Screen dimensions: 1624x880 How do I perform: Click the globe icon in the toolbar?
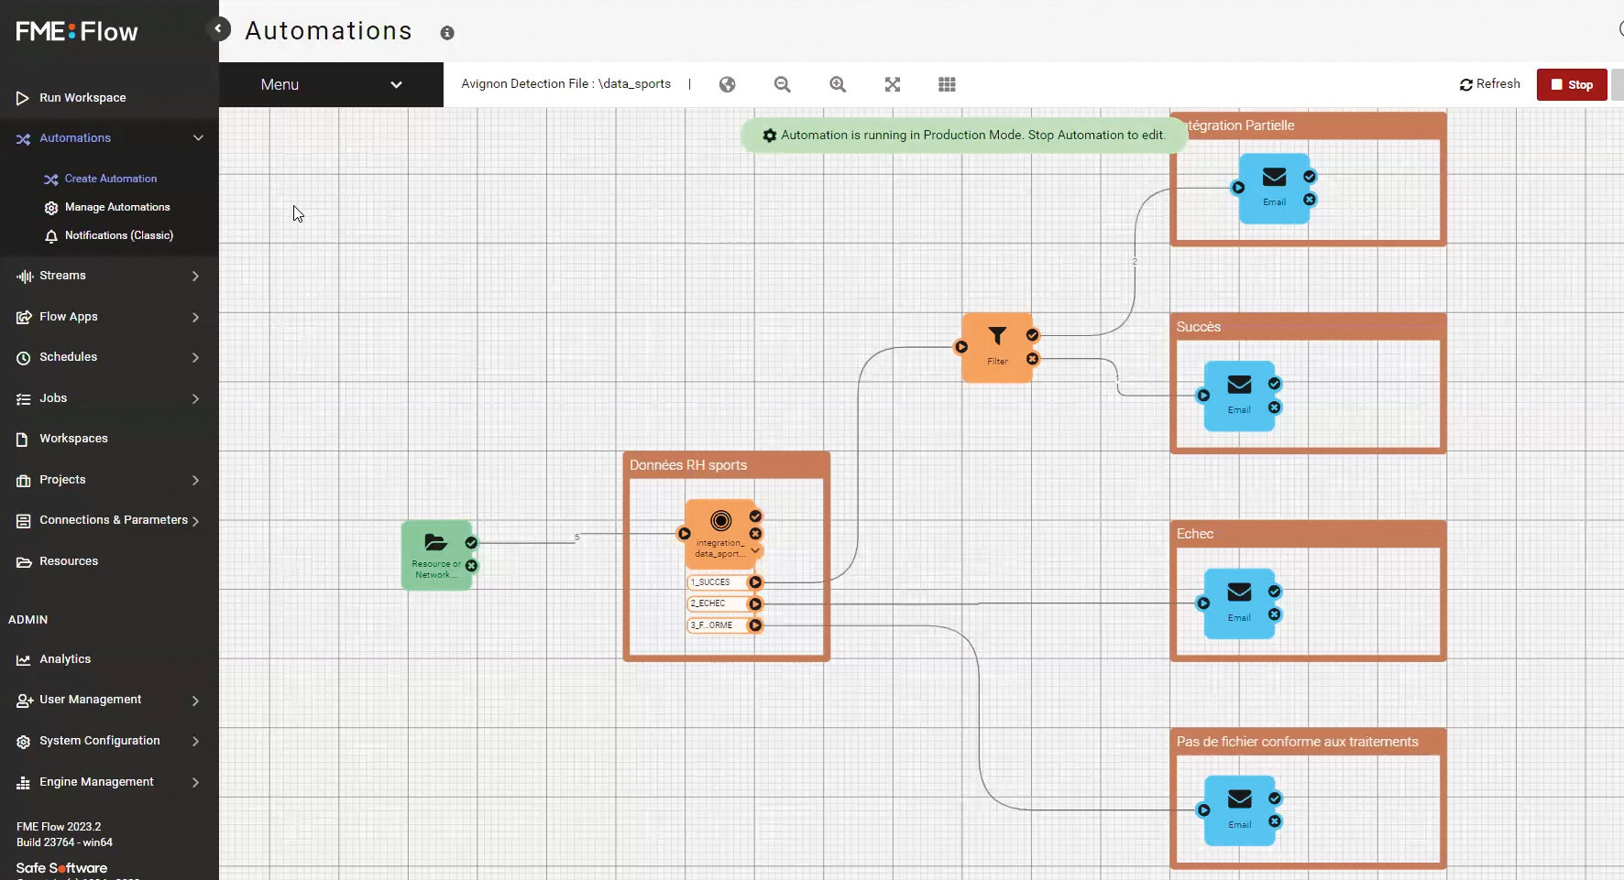728,84
